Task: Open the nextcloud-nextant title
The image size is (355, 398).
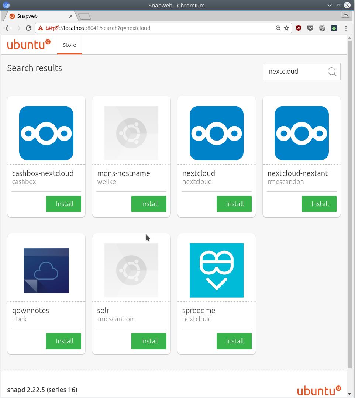Action: pos(298,173)
